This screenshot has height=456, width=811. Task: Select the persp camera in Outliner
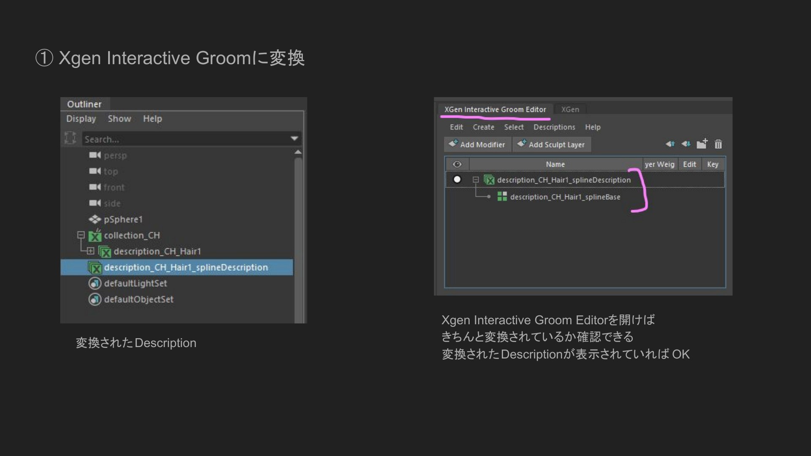[115, 155]
